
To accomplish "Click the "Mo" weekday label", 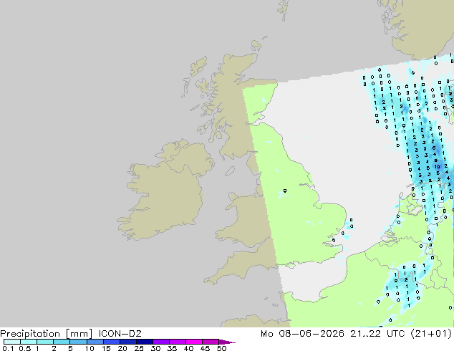I will [266, 334].
